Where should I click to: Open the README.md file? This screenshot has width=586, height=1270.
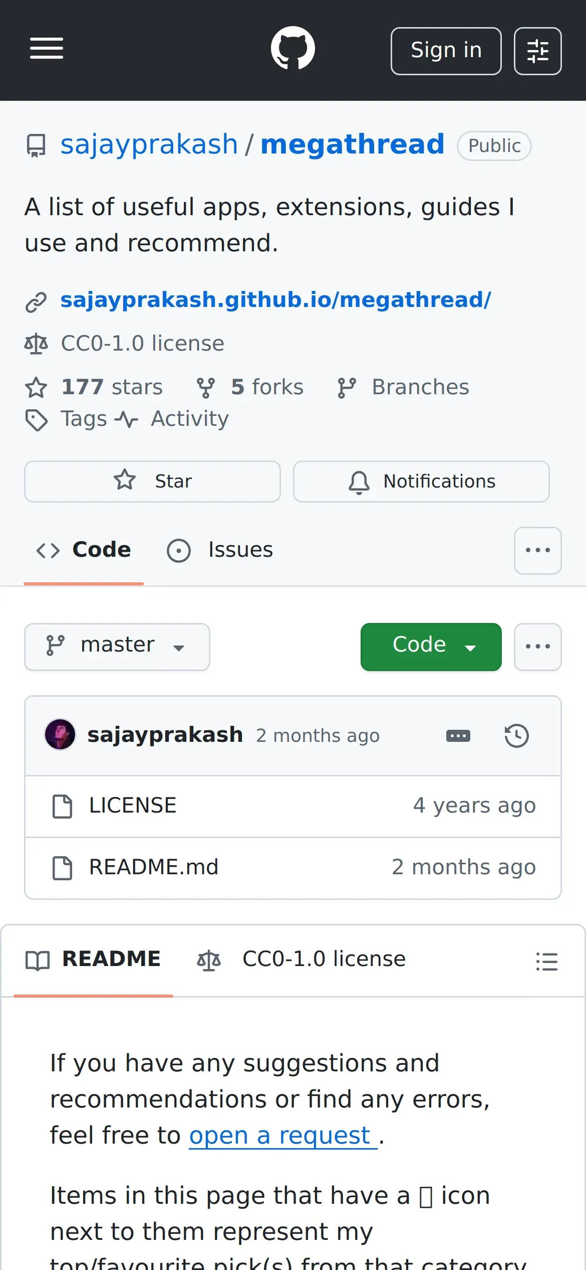click(154, 867)
